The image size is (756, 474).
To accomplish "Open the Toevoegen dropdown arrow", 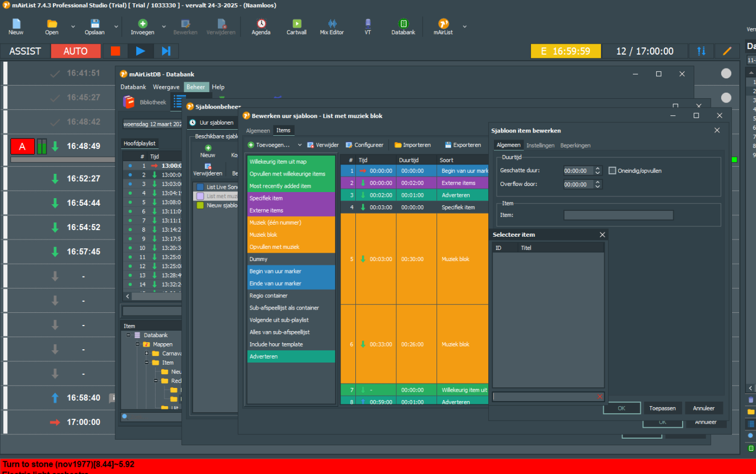I will (300, 145).
